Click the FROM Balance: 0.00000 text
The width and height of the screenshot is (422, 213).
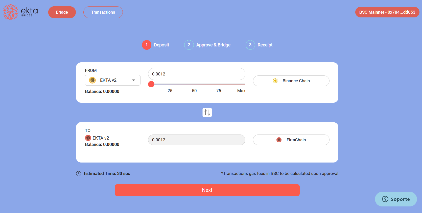[x=102, y=91]
